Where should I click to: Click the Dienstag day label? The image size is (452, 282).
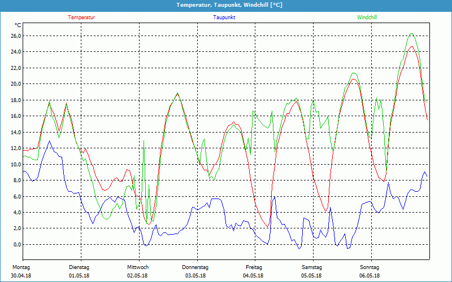click(79, 267)
